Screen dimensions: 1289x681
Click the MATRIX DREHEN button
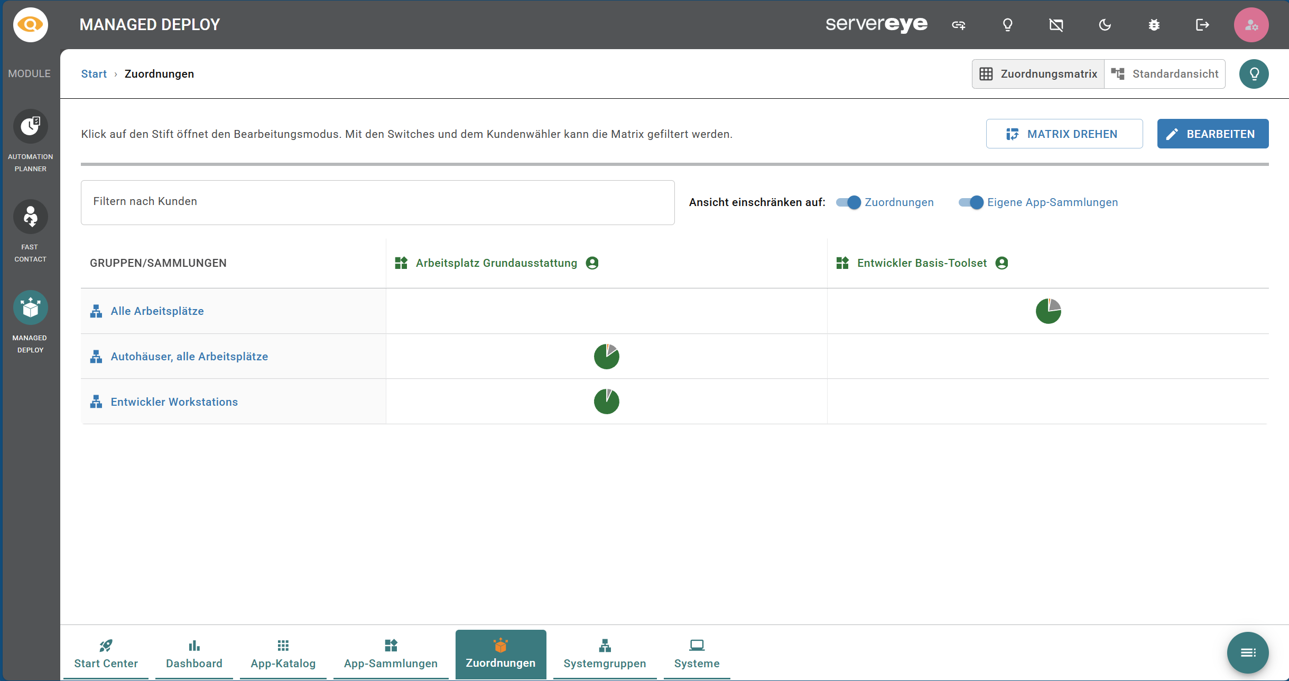1064,134
